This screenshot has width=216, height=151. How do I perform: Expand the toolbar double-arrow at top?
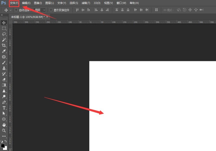pyautogui.click(x=2, y=15)
